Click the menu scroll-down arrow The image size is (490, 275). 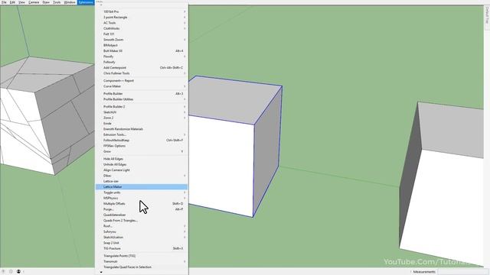tap(101, 272)
